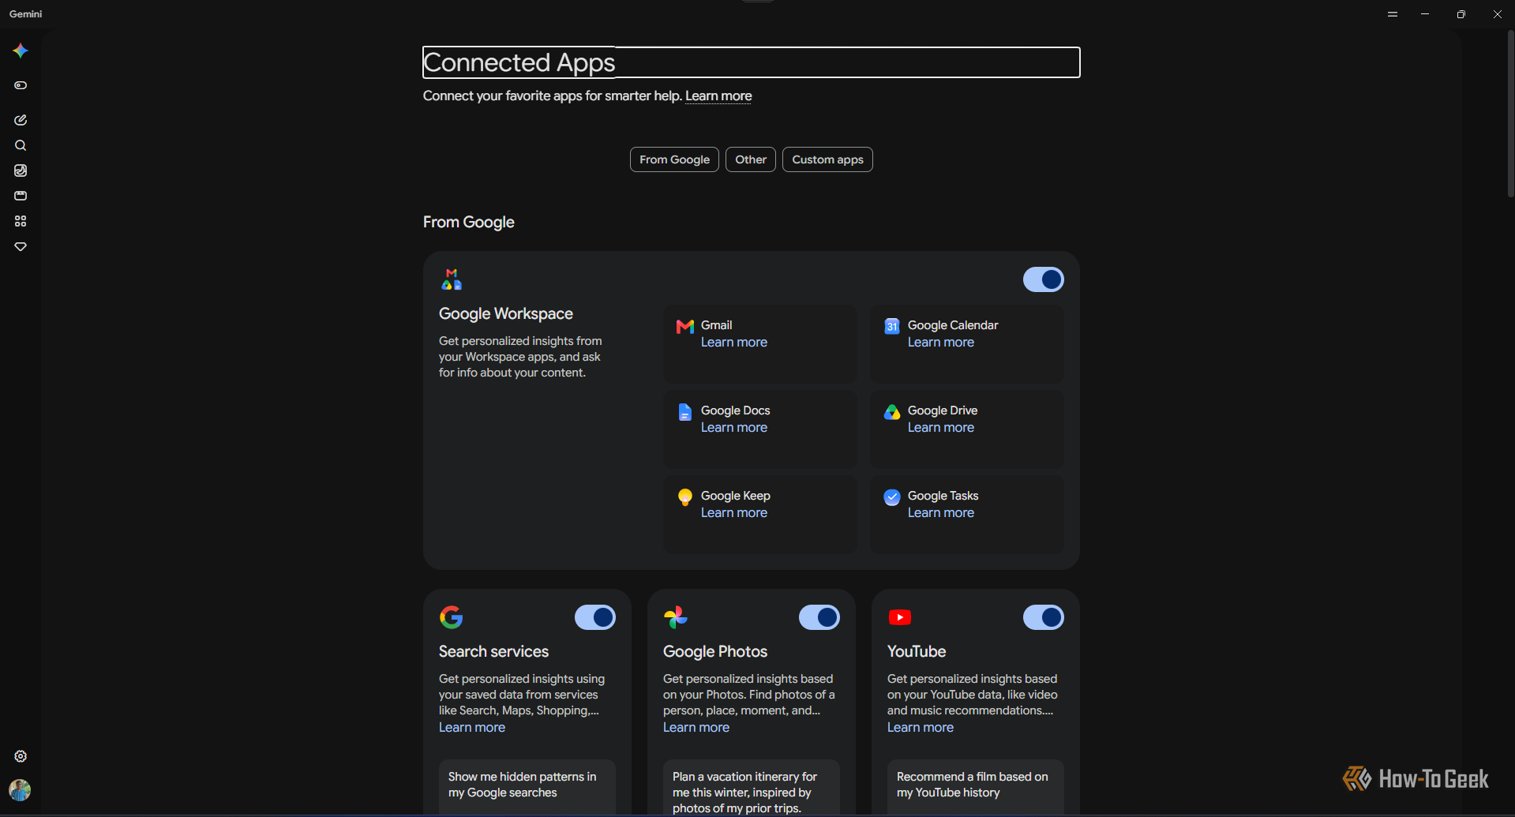Click the Google Keep lightbulb icon
Screen dimensions: 1515x817
685,497
